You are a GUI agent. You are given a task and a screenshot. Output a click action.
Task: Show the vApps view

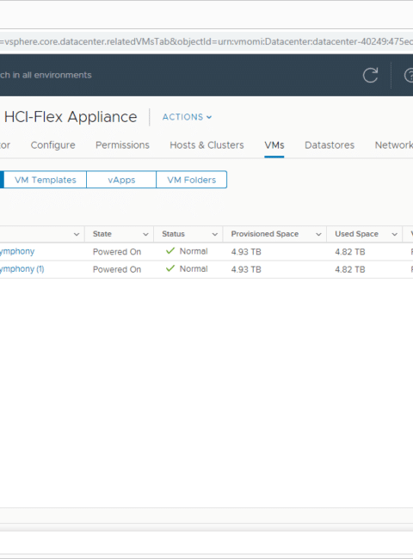click(121, 180)
